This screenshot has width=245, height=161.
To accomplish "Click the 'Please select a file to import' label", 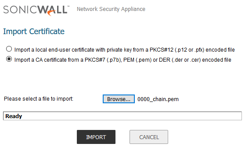I will (x=39, y=99).
